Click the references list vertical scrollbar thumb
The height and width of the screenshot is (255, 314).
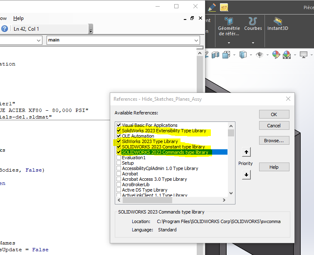[x=231, y=133]
